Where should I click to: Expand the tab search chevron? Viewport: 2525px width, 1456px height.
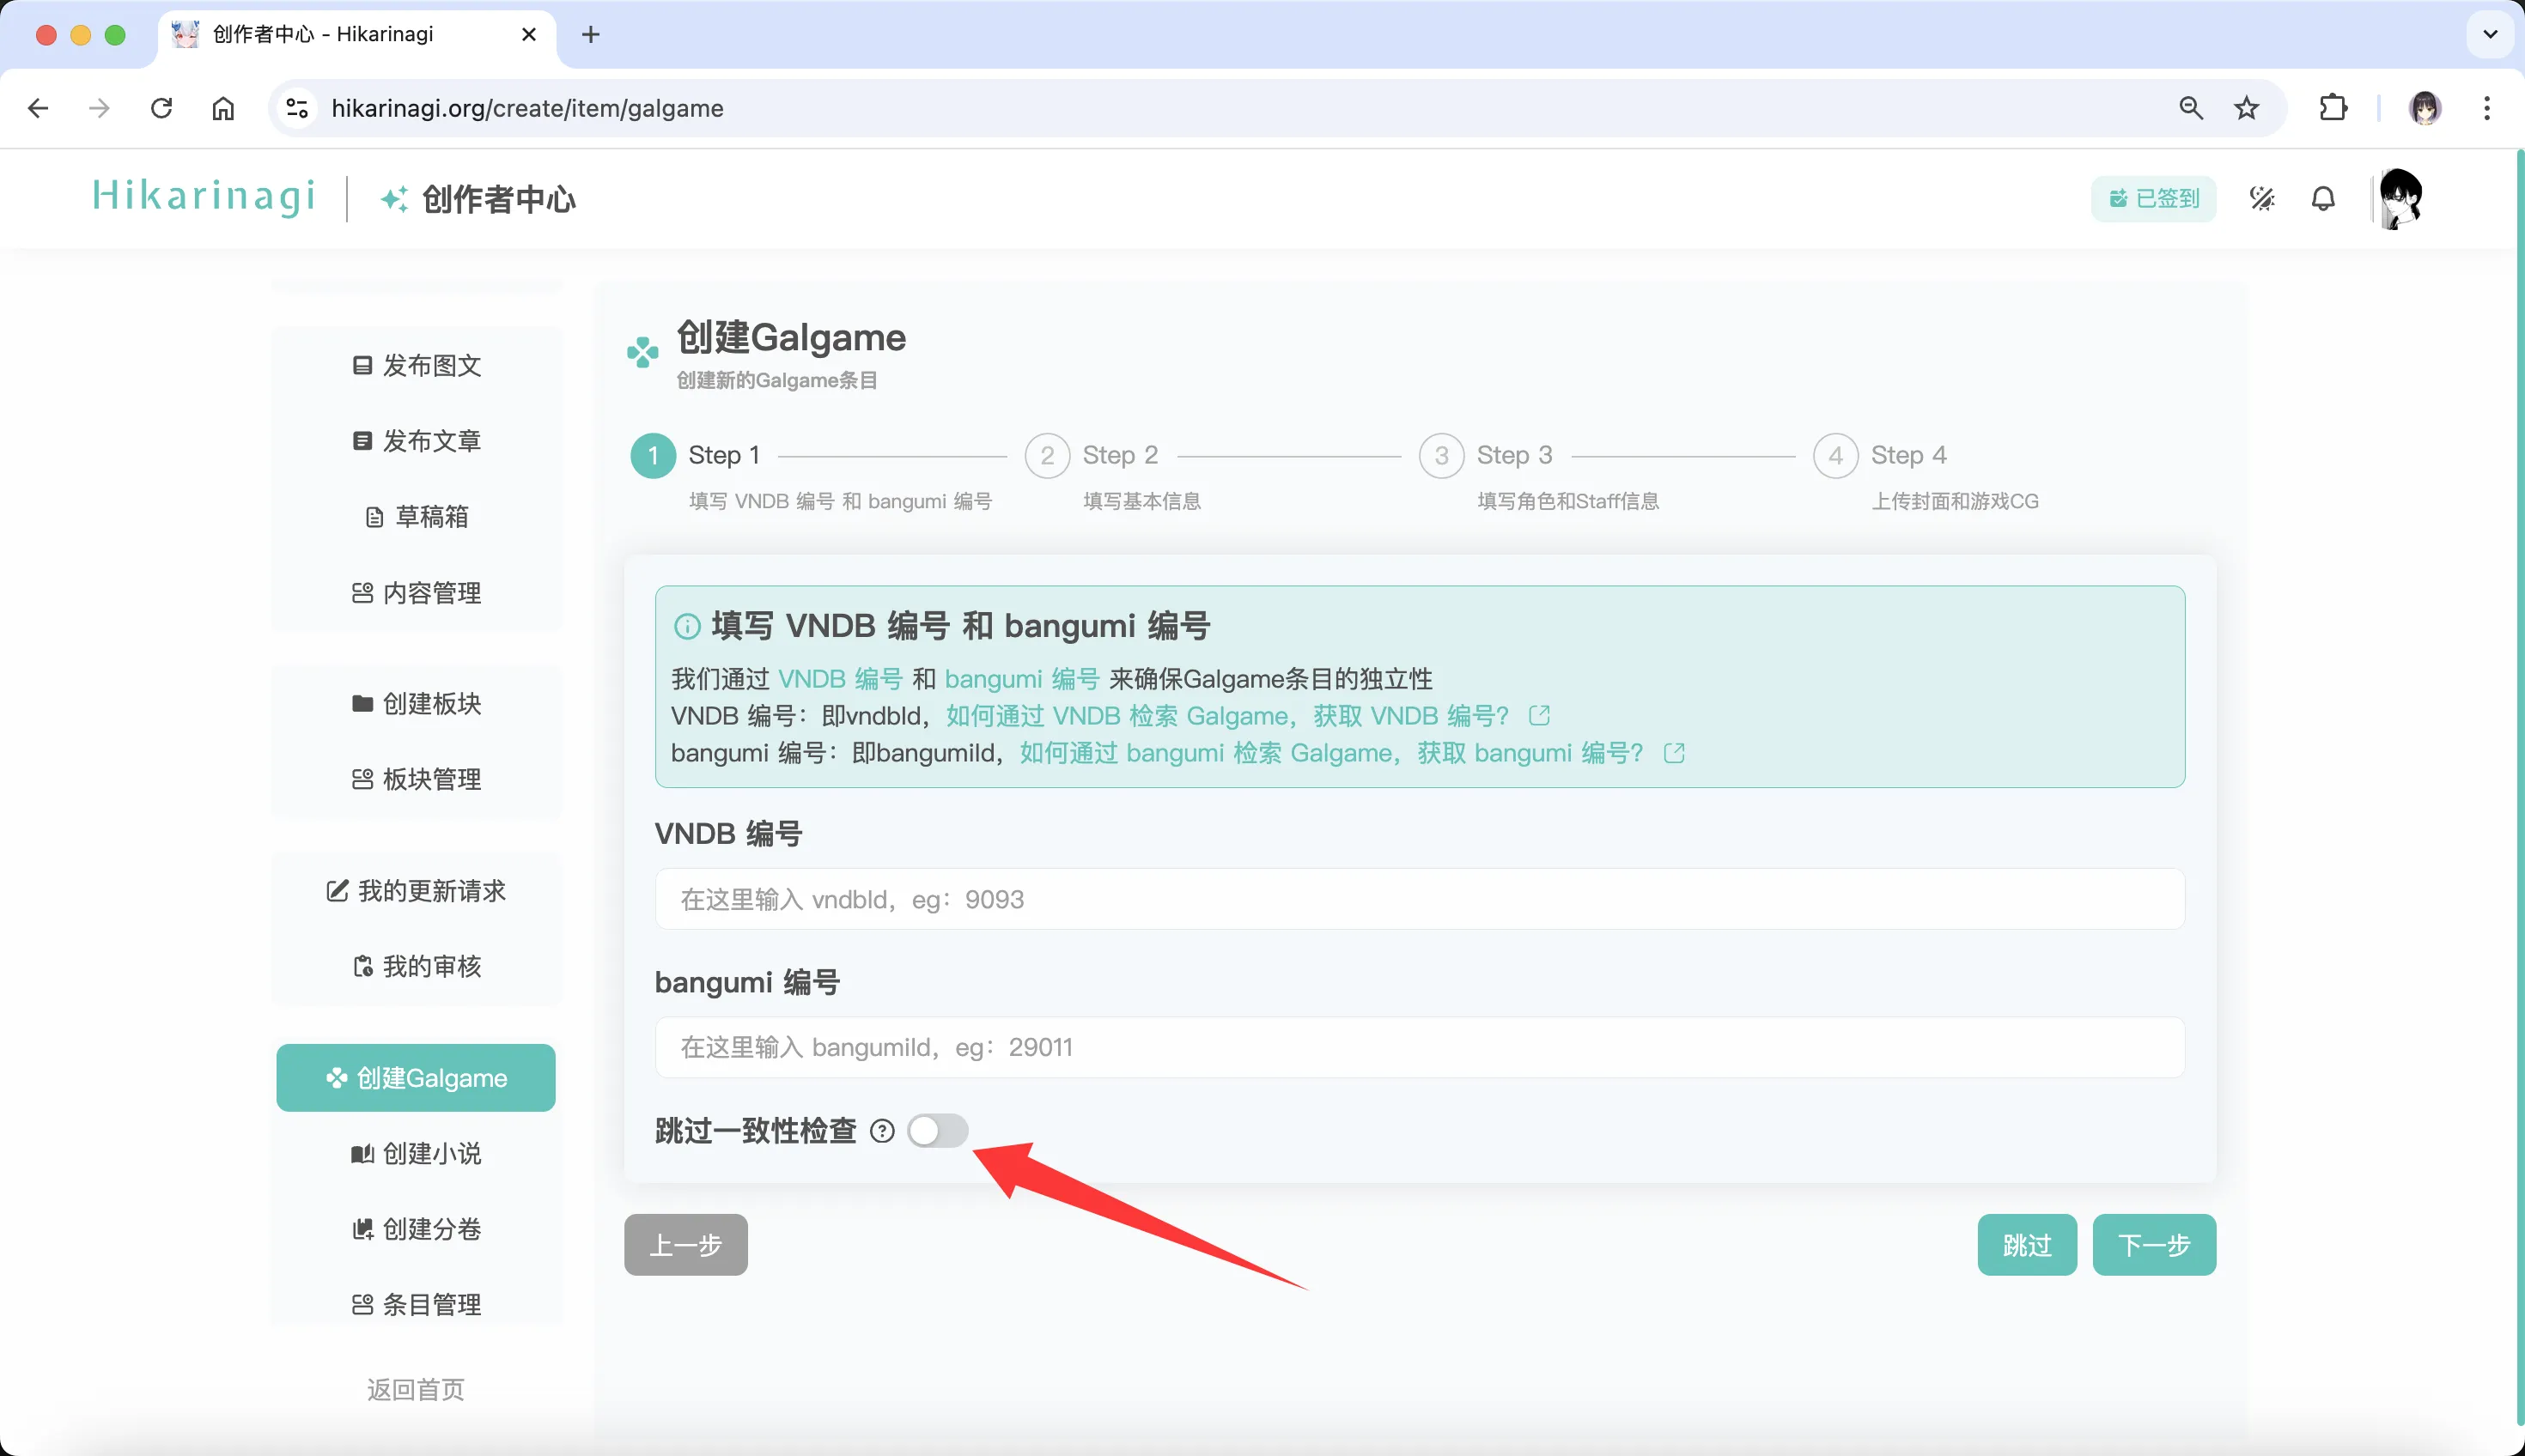[2490, 35]
